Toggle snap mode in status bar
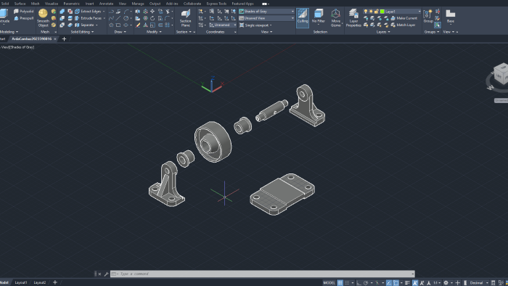 [347, 283]
